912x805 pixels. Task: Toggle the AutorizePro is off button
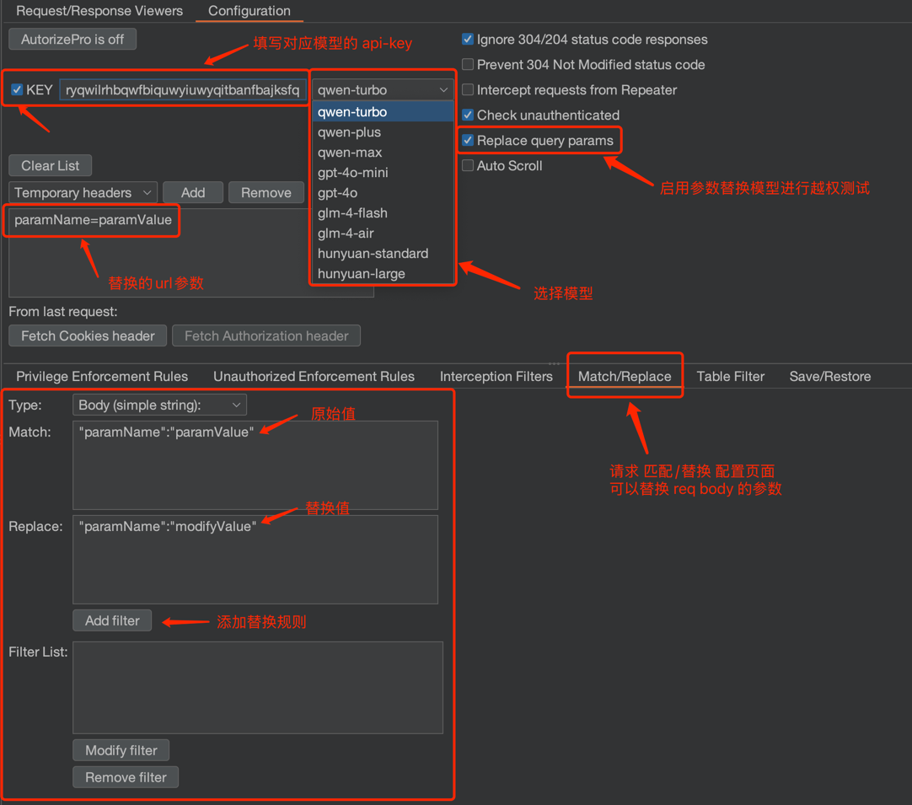(72, 39)
